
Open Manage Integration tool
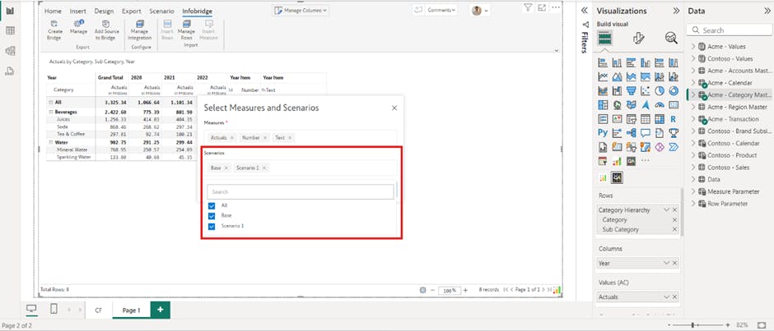point(140,26)
